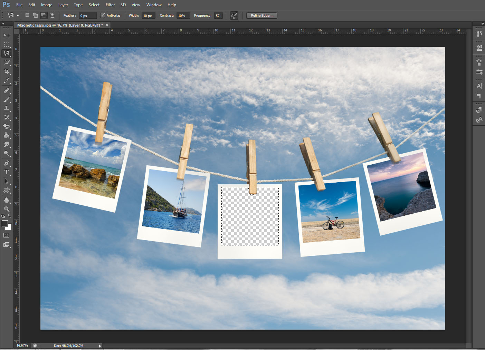This screenshot has width=485, height=350.
Task: Open the Character panel
Action: pos(478,86)
